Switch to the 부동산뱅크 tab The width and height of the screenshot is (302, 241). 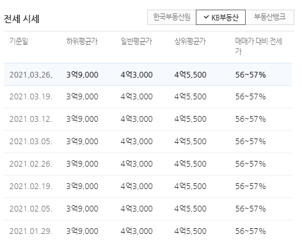(270, 17)
